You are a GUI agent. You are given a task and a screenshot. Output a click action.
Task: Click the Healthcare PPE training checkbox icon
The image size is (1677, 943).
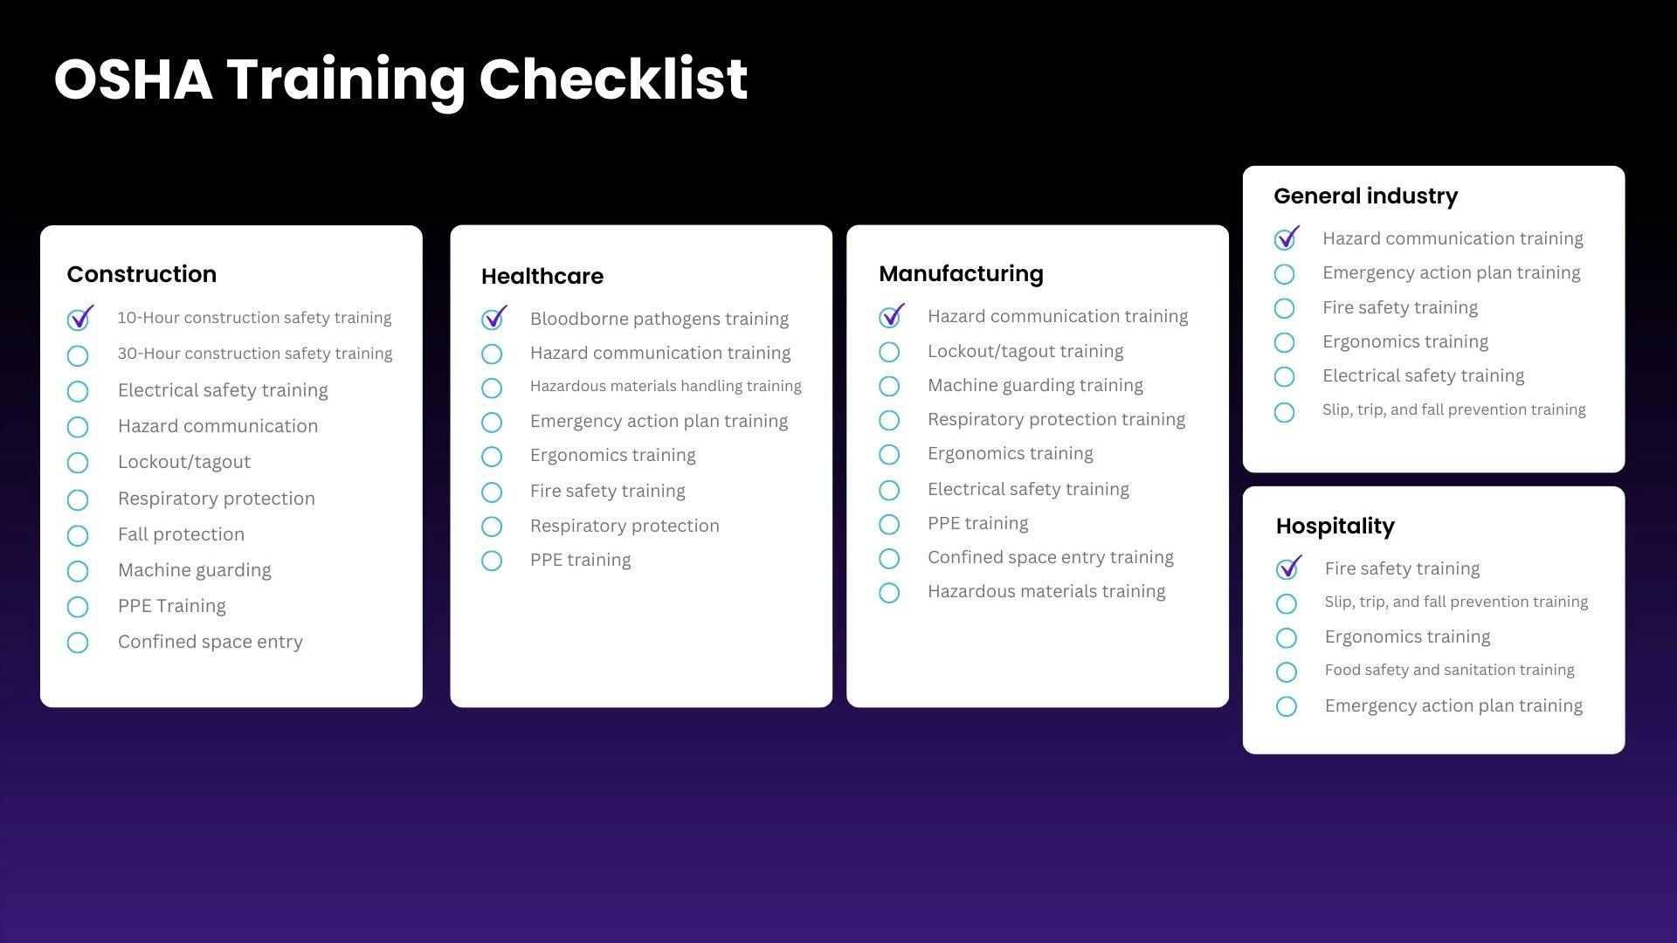tap(493, 561)
